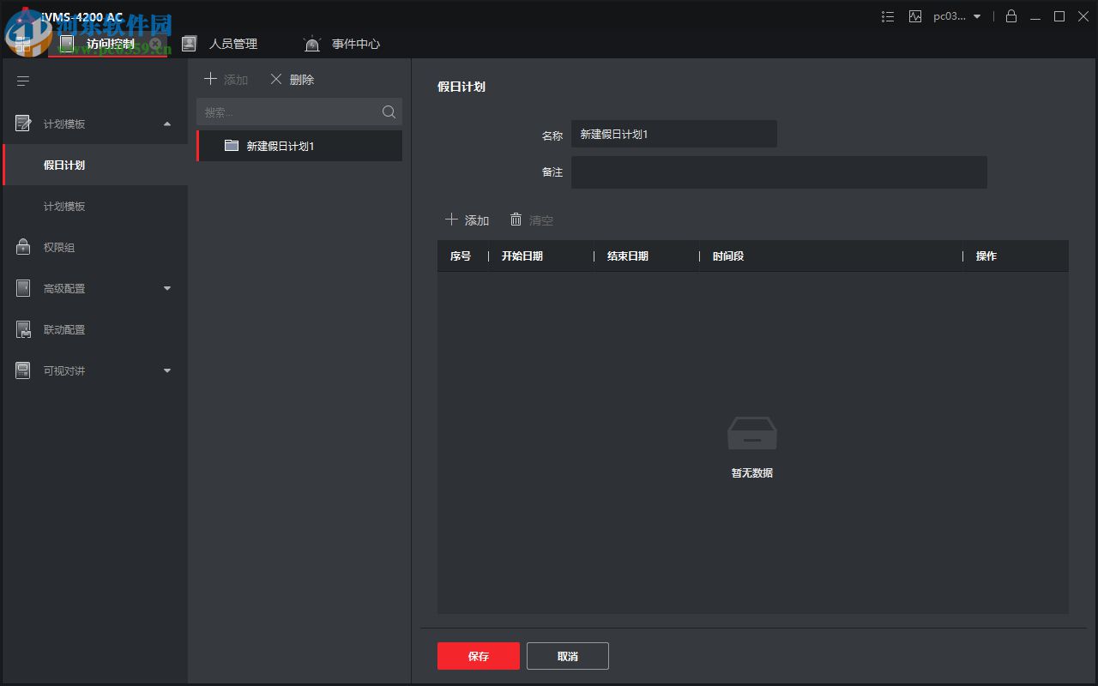1098x686 pixels.
Task: Select 新建假日计划1 in the list
Action: point(299,146)
